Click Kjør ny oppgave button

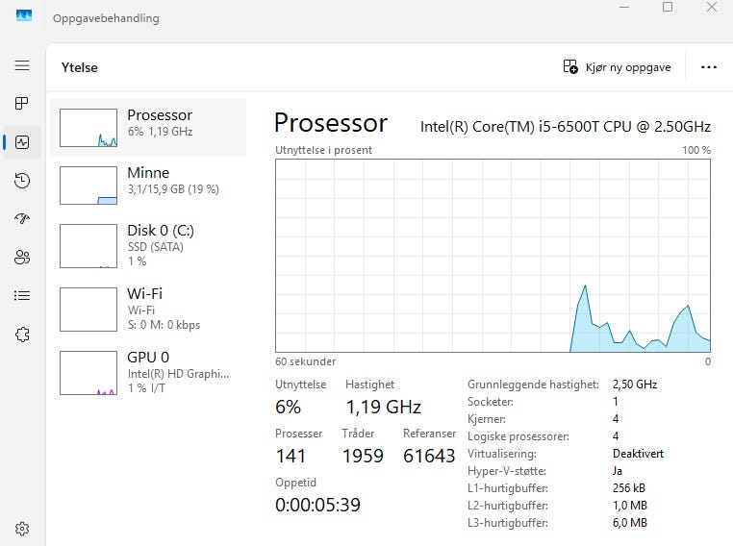tap(617, 67)
